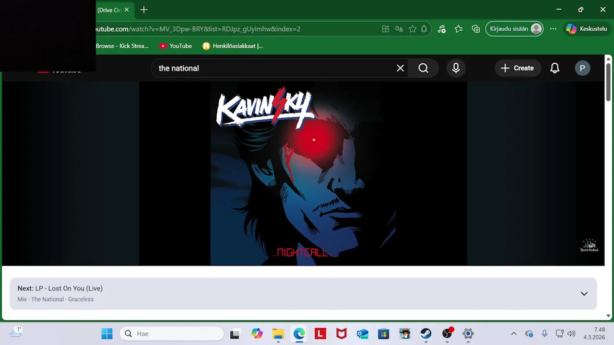Open the red L app in taskbar
Screen dimensions: 614x345
(x=320, y=333)
